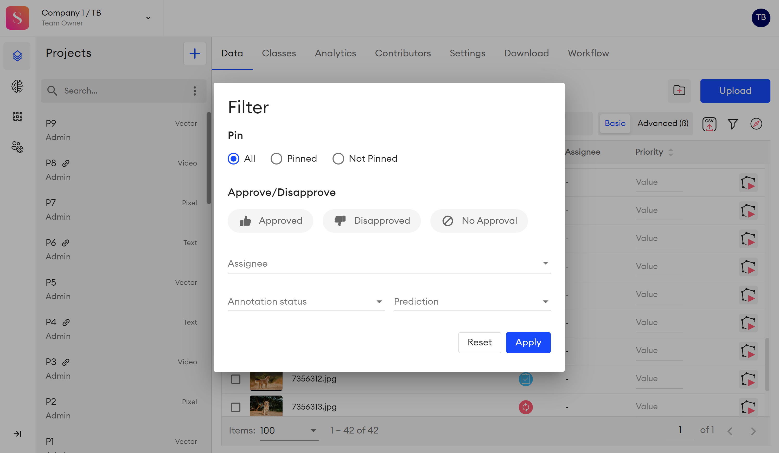Click the link icon next to P6
The width and height of the screenshot is (779, 453).
point(66,243)
